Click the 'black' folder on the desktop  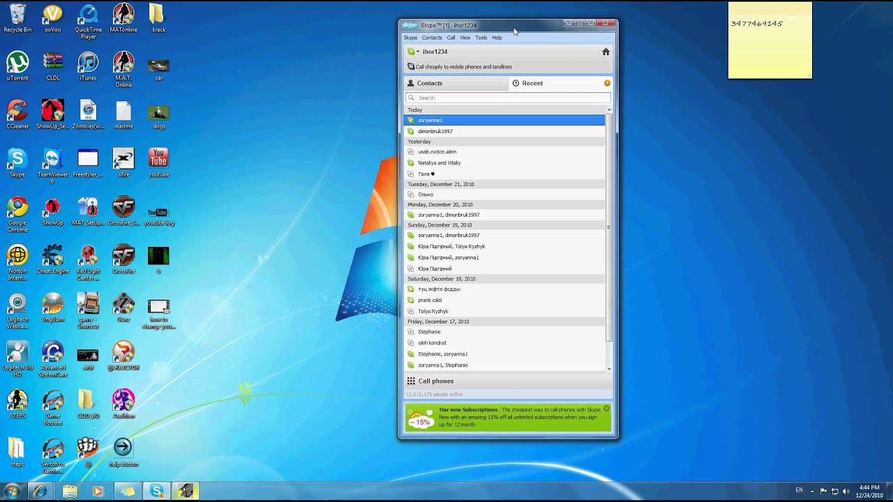(x=158, y=19)
